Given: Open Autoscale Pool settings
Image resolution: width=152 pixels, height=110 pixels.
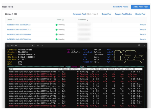Looking at the screenshot, I should coord(79,14).
